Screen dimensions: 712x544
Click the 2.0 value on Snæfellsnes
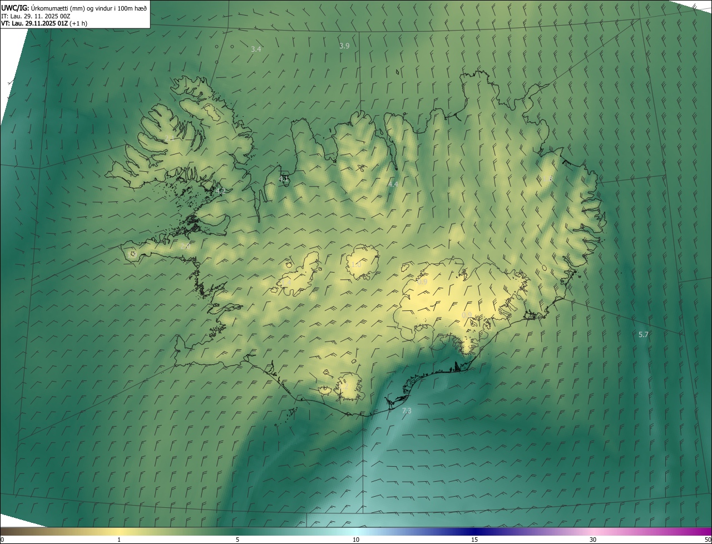pyautogui.click(x=185, y=245)
